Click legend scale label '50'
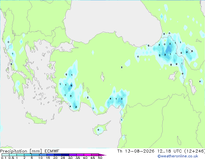The width and height of the screenshot is (205, 159). [100, 158]
